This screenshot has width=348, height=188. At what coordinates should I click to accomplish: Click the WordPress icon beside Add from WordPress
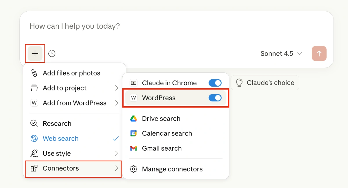tap(34, 103)
